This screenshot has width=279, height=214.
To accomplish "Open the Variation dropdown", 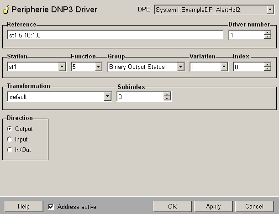I will coord(224,67).
